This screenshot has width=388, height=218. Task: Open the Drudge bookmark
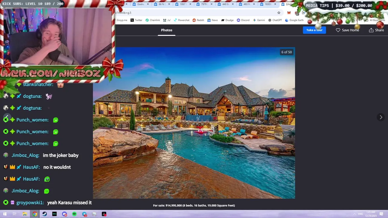click(x=227, y=20)
